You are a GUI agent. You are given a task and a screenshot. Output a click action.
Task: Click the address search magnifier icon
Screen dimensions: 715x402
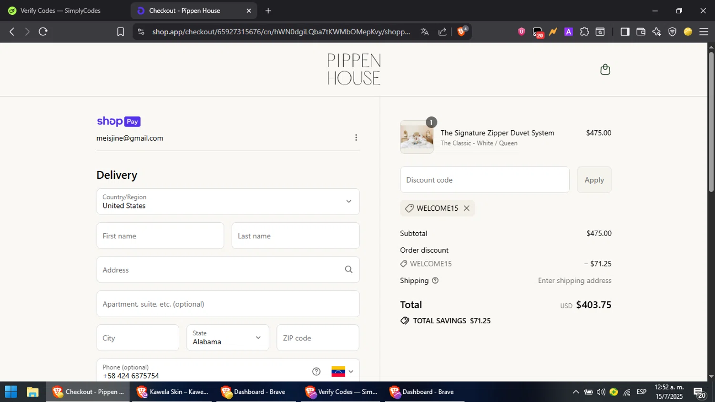(x=349, y=269)
